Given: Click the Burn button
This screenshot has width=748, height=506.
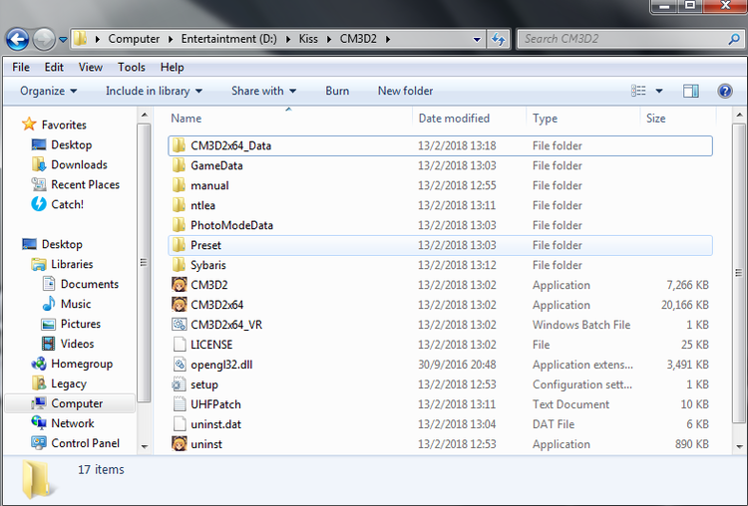Looking at the screenshot, I should 337,91.
